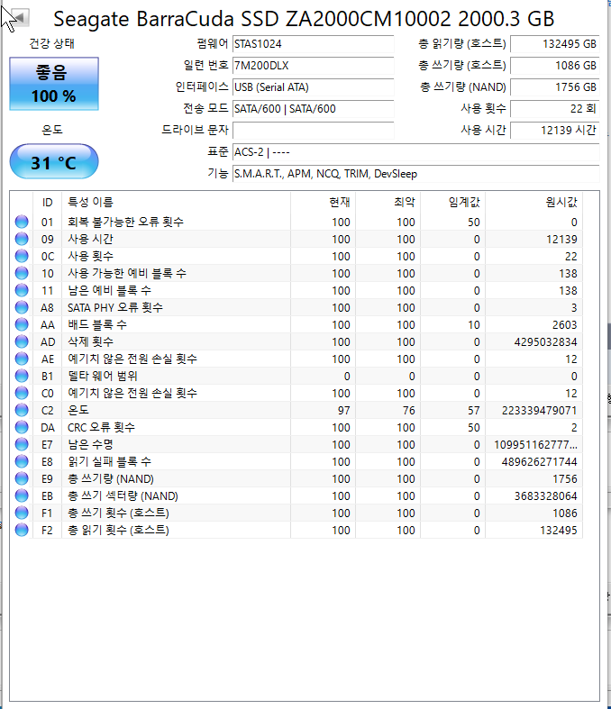
Task: Select raw value 489626271744 in row E8
Action: (x=539, y=462)
